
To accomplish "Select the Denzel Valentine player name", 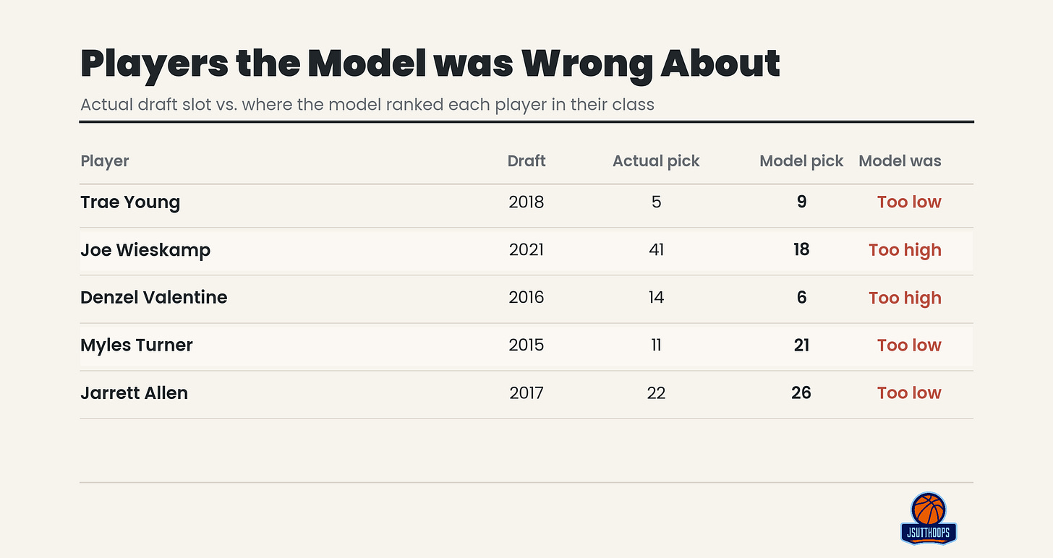I will click(154, 298).
